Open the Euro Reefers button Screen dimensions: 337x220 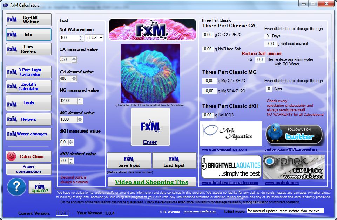tap(29, 49)
